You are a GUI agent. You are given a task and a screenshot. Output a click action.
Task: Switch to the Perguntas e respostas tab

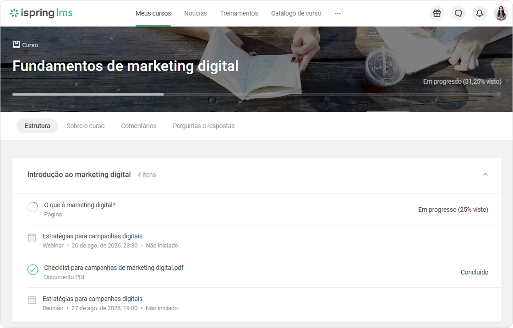point(203,126)
